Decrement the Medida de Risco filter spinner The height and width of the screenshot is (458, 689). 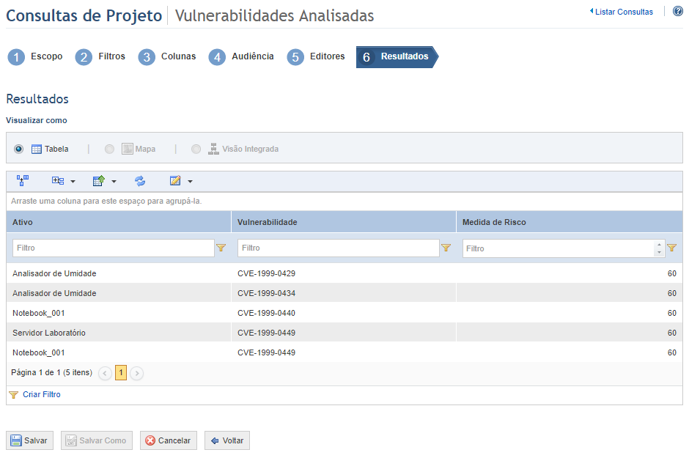[659, 253]
